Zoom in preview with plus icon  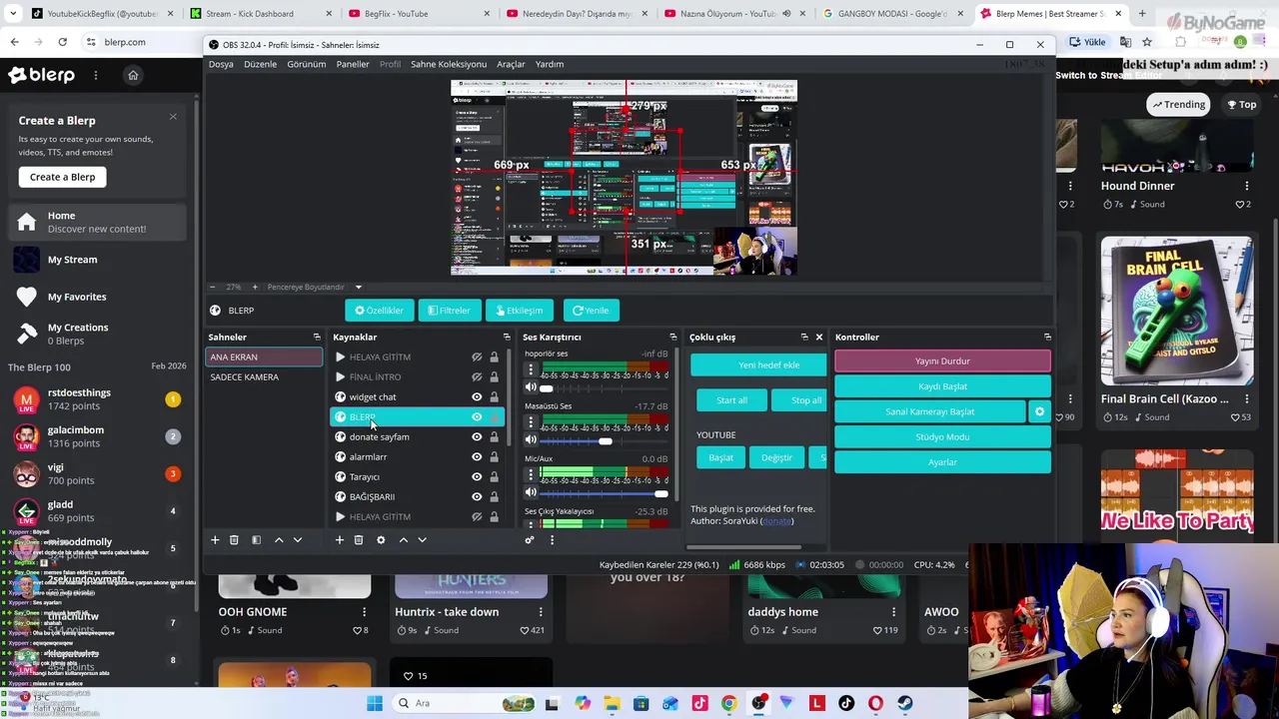(x=255, y=287)
